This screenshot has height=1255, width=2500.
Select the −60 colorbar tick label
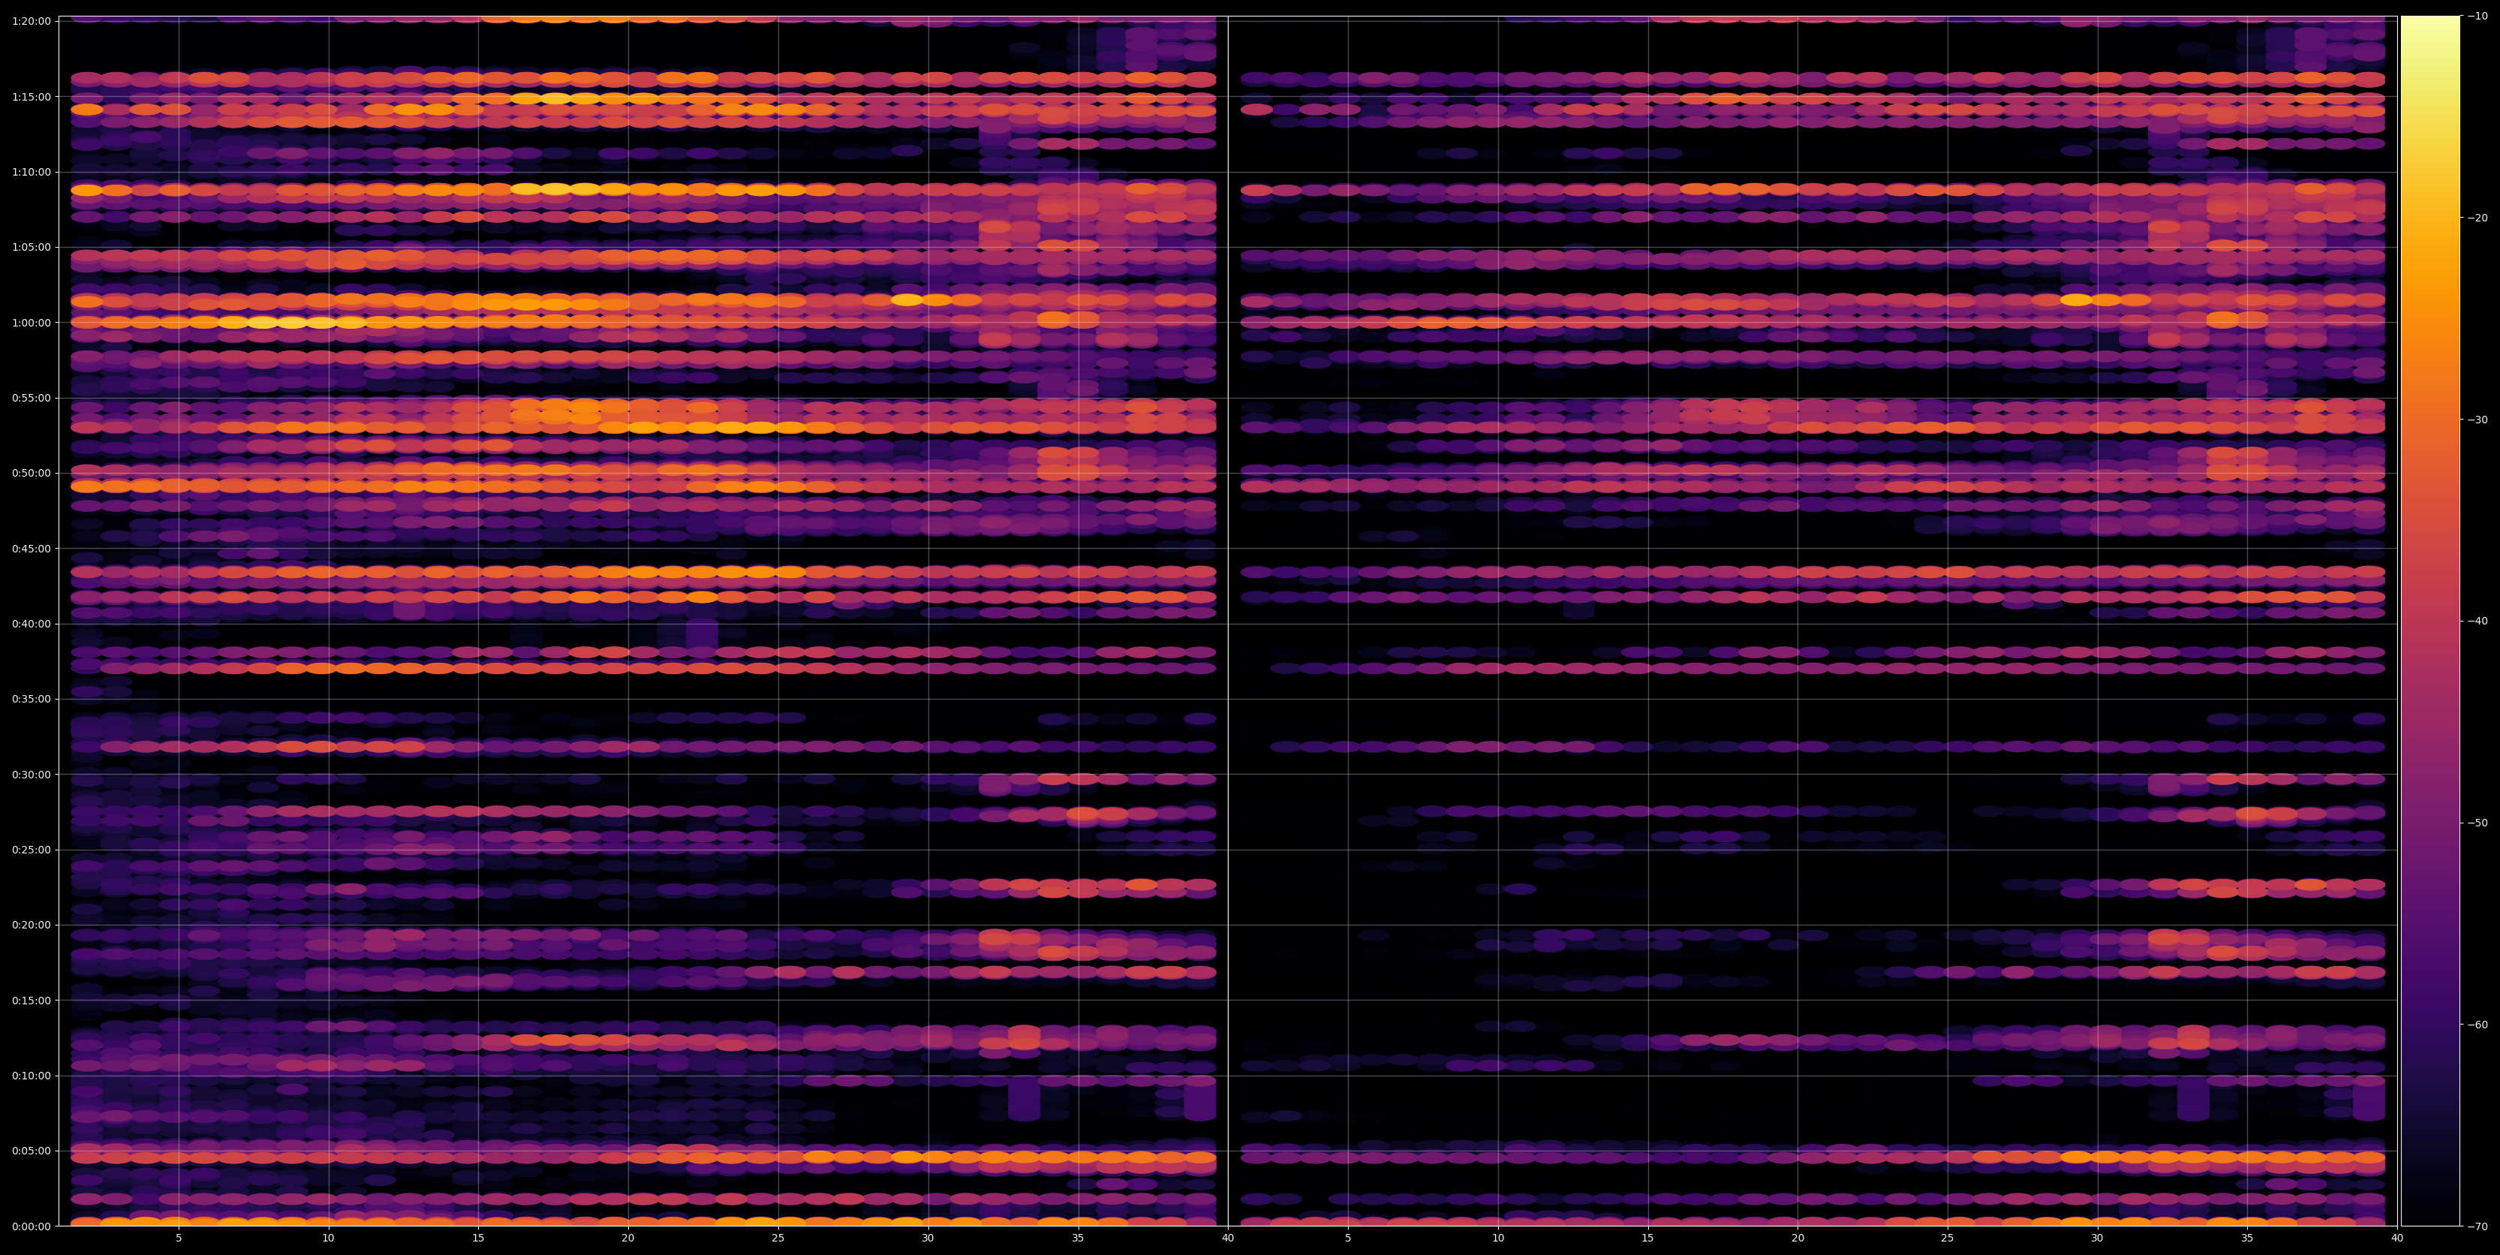point(2477,1025)
